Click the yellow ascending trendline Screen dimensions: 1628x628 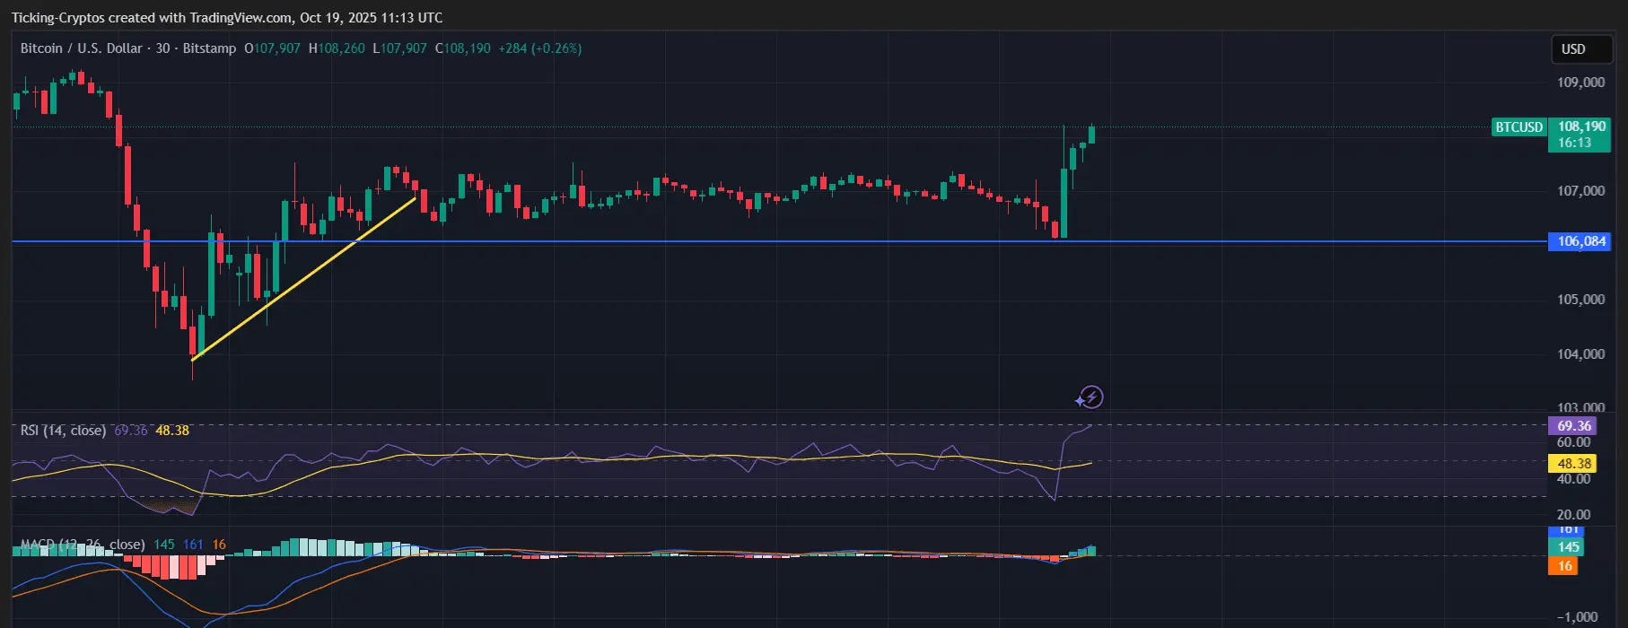tap(304, 277)
